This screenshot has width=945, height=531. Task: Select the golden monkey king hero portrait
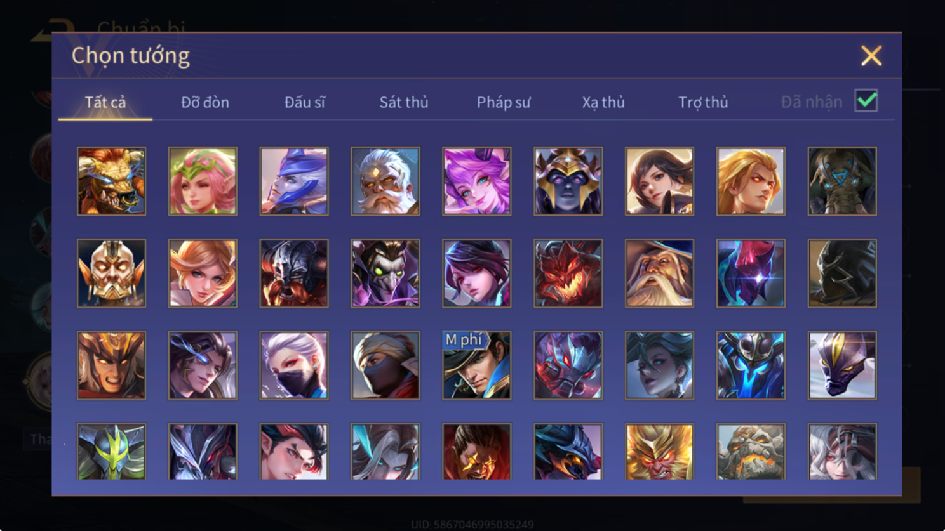click(660, 451)
